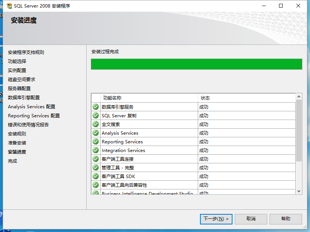Close the SQL Server 2008 setup window

pyautogui.click(x=298, y=6)
